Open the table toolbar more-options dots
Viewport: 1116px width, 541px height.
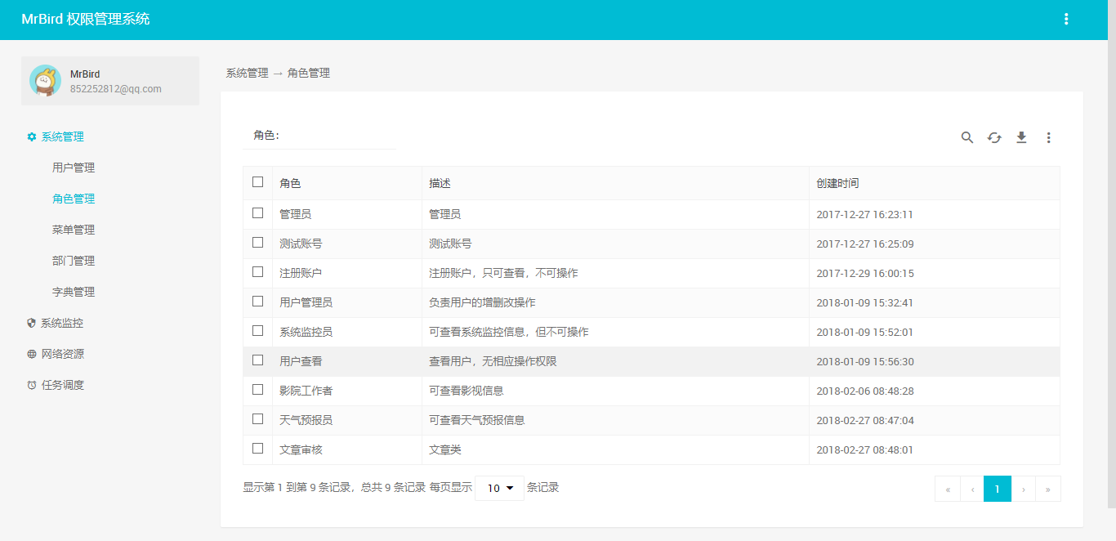1049,137
